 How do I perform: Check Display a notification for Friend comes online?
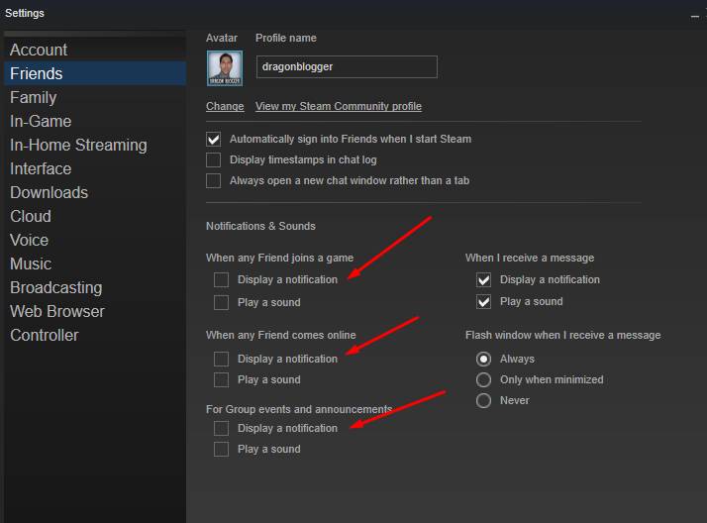[x=221, y=359]
